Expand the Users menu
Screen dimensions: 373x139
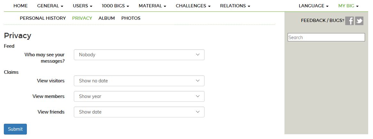click(x=82, y=6)
